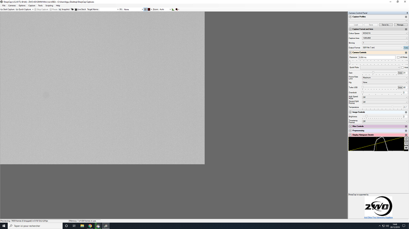Open the Discard Split Frames dropdown
Screen dimensions: 409x229
[385, 102]
